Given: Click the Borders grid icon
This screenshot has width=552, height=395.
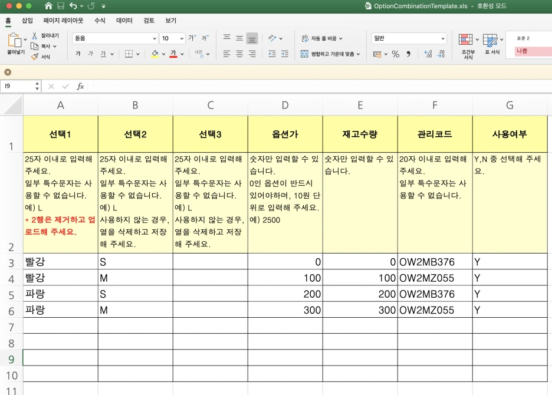Looking at the screenshot, I should [129, 54].
